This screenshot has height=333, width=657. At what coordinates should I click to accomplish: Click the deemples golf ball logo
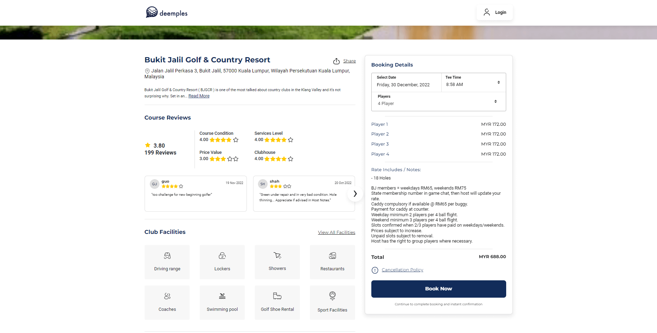152,12
